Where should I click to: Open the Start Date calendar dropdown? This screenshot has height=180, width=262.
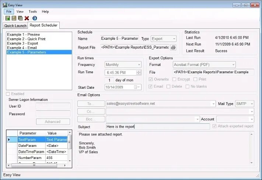tap(137, 87)
